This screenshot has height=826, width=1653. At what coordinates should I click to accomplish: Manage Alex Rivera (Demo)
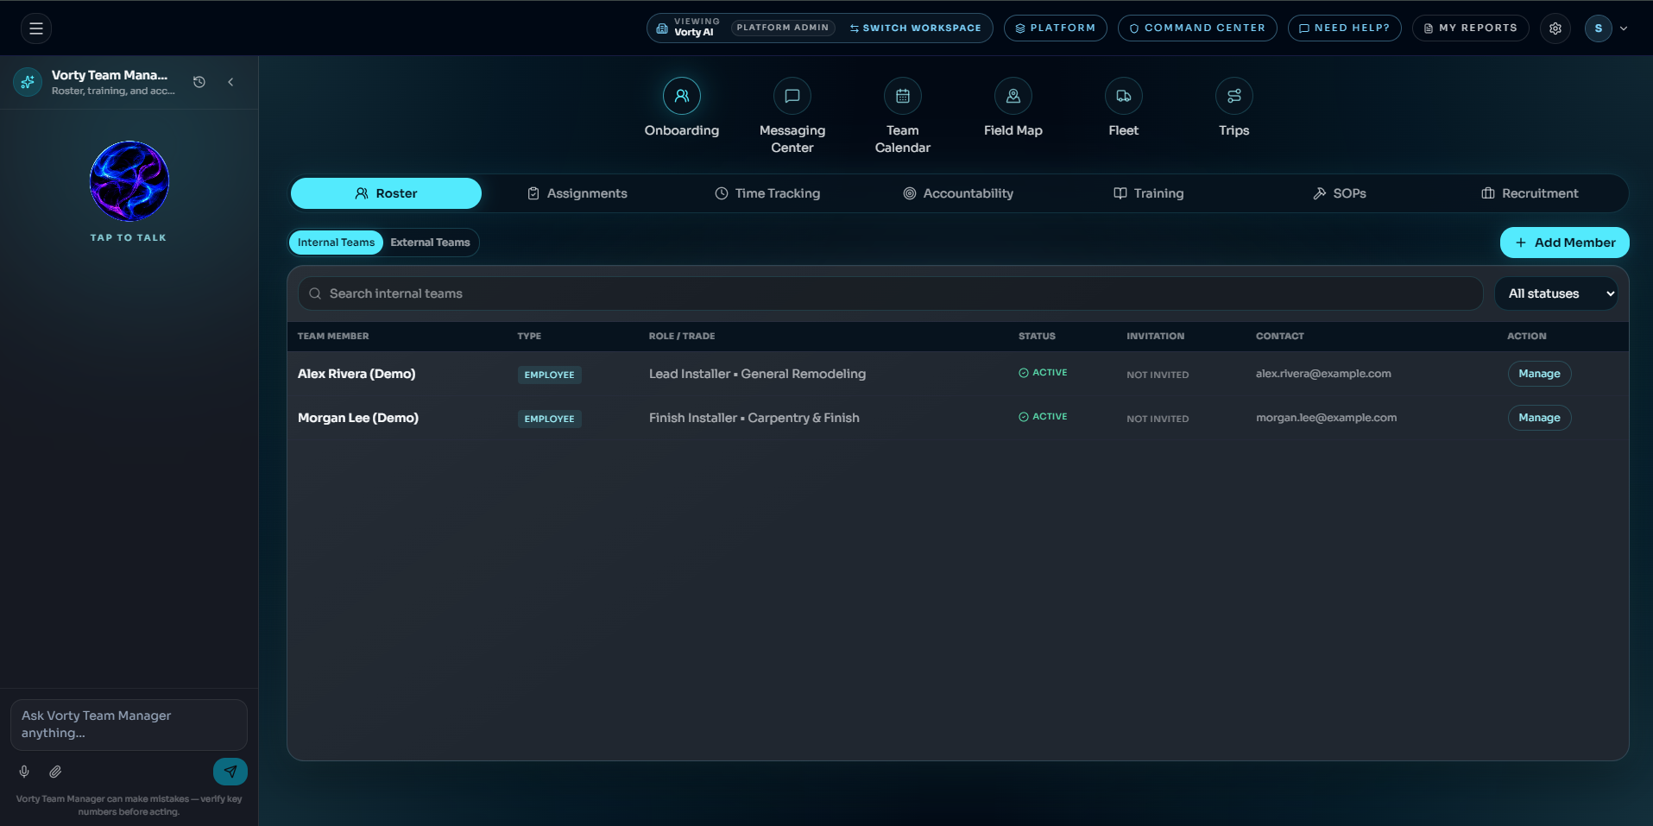1540,374
